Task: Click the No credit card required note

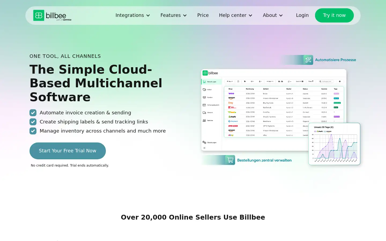Action: click(x=70, y=165)
